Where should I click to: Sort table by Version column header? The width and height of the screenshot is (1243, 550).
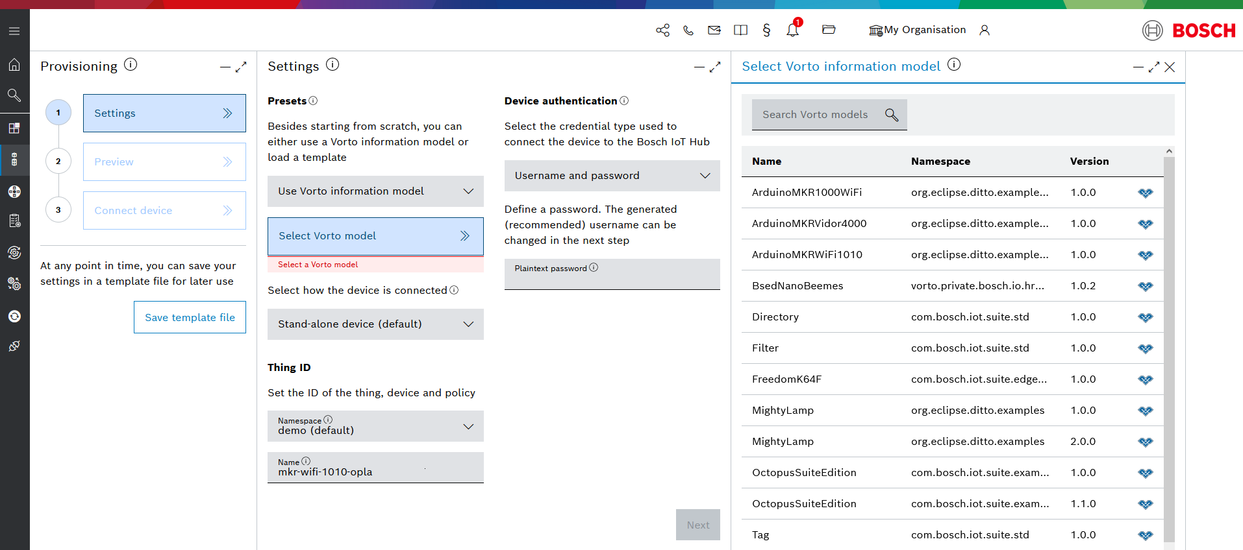click(x=1089, y=161)
